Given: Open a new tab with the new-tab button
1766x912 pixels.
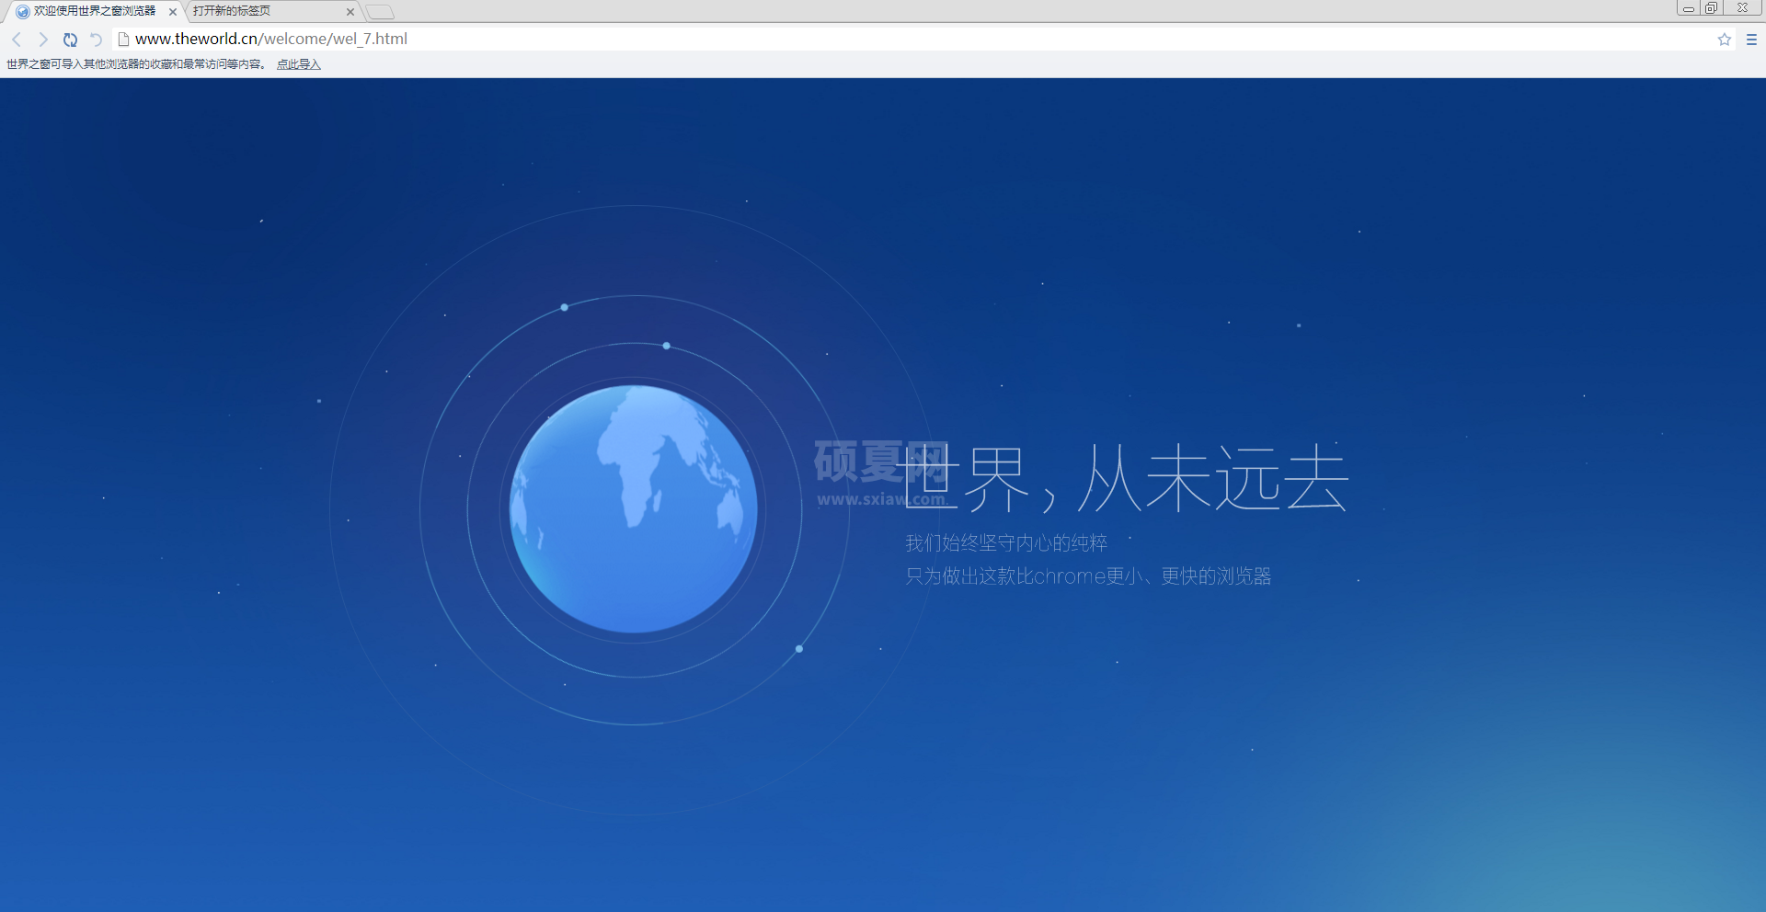Looking at the screenshot, I should point(380,12).
